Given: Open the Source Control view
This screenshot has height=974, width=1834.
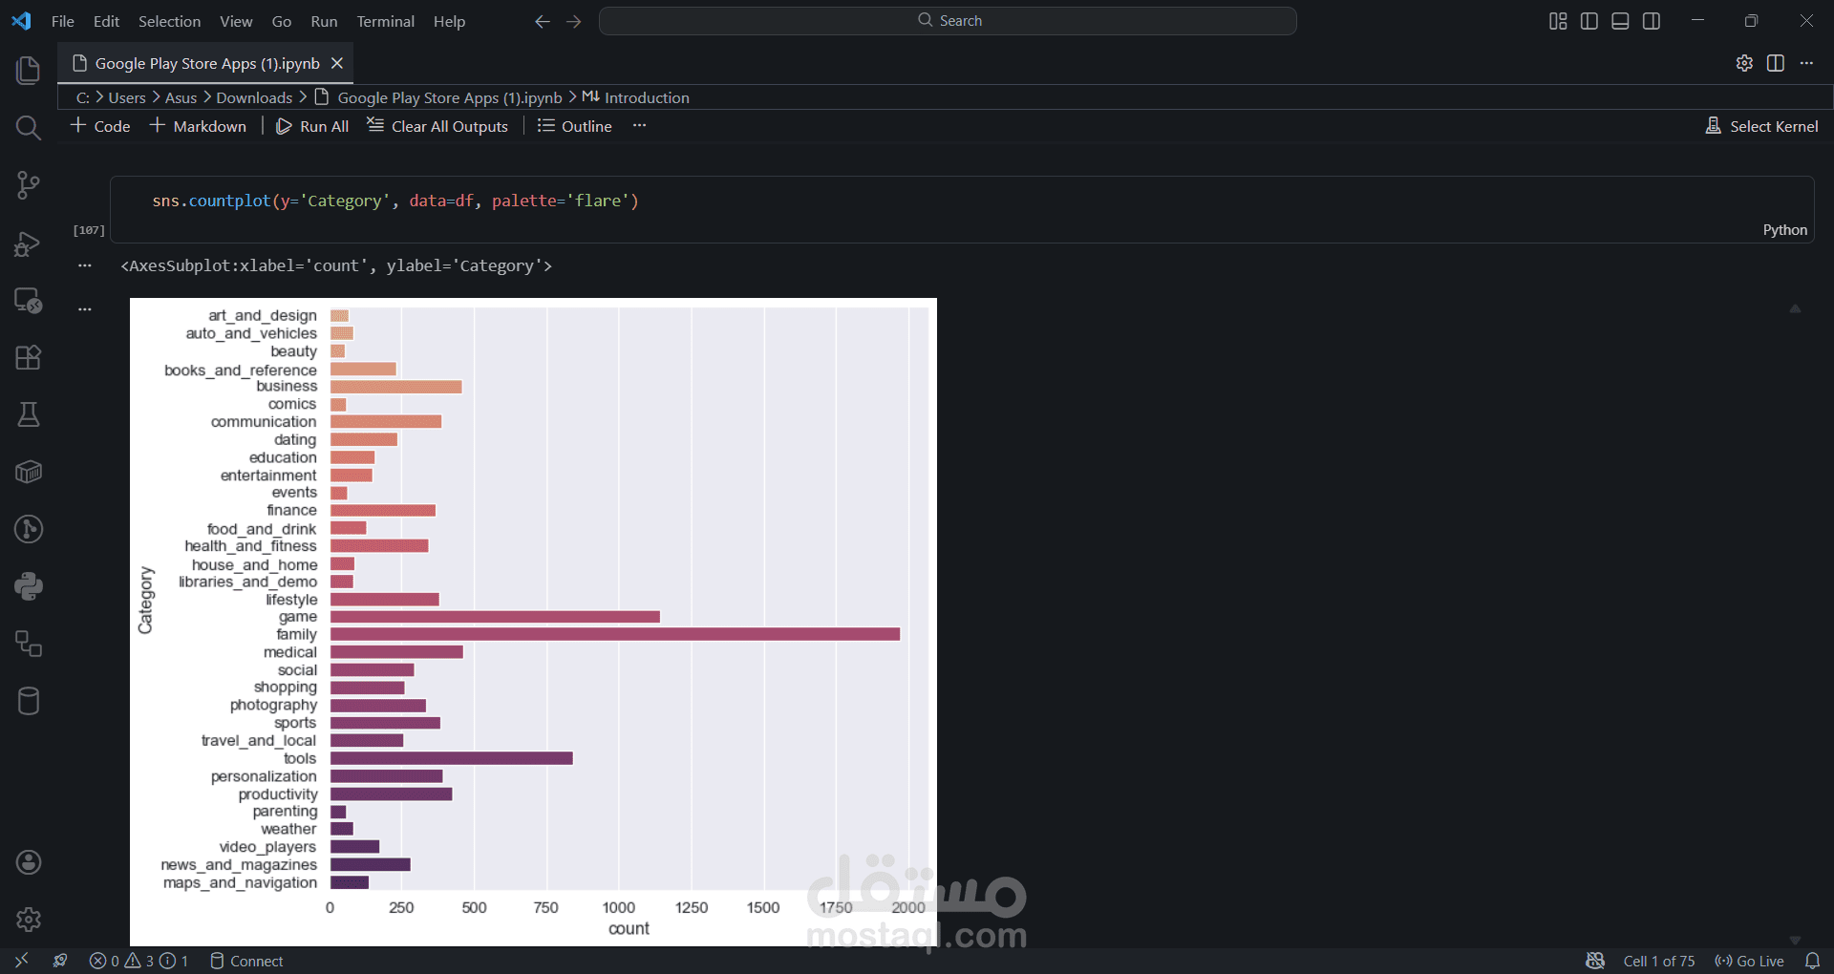Looking at the screenshot, I should click(28, 185).
